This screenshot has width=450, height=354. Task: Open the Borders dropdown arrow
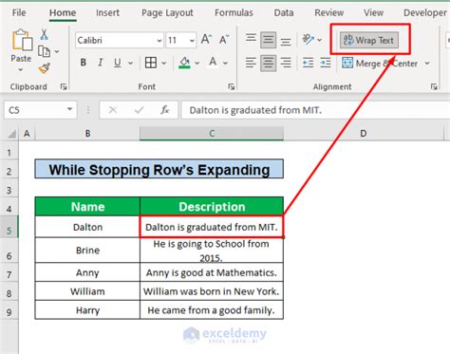[164, 63]
